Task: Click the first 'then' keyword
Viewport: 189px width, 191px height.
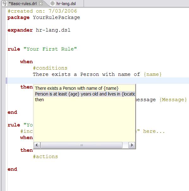Action: pos(27,87)
